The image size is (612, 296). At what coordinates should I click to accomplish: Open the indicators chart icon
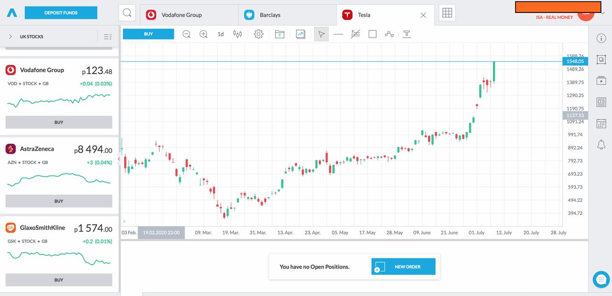coord(301,34)
